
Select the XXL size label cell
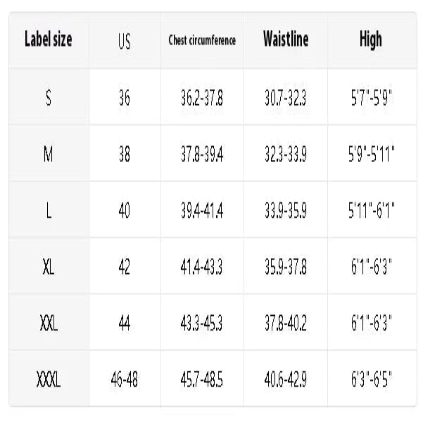[49, 323]
